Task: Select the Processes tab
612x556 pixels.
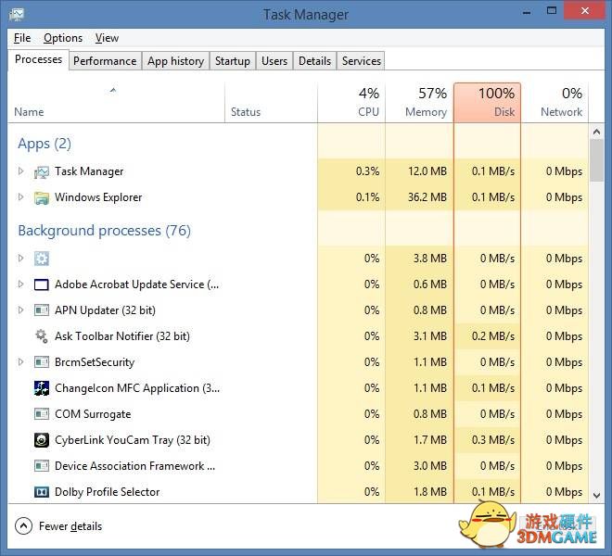Action: 38,59
